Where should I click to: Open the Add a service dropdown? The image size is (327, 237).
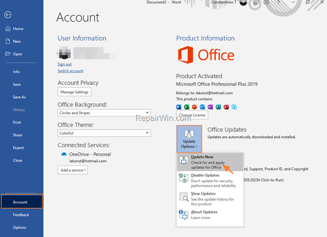click(x=73, y=170)
